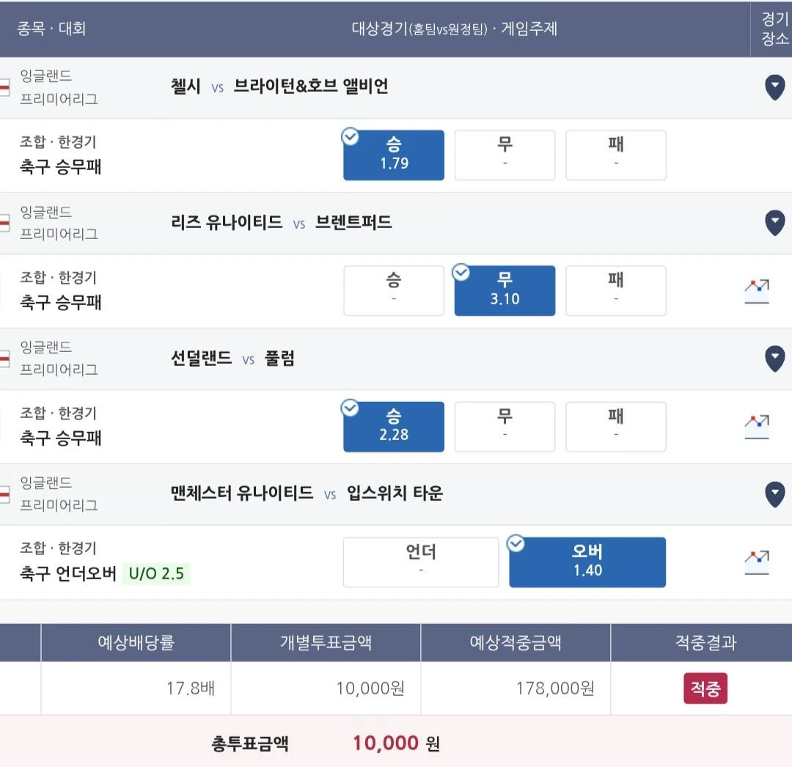Select 언더 option for Manchester United match
The image size is (792, 767).
click(x=421, y=562)
